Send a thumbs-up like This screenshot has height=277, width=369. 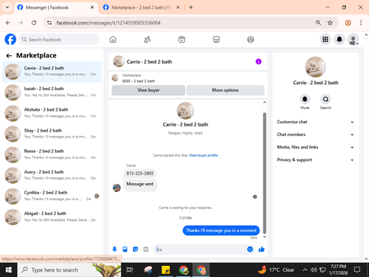click(x=261, y=250)
